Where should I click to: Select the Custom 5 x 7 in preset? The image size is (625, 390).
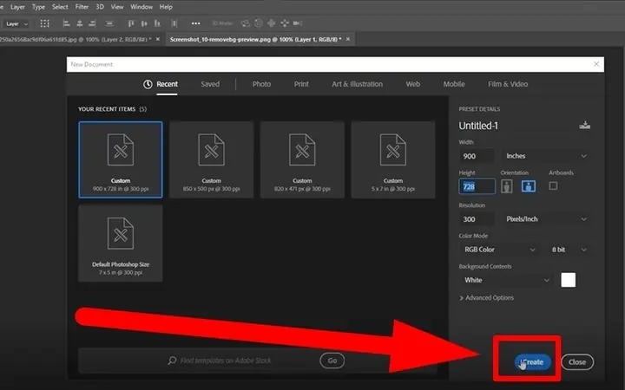coord(393,159)
